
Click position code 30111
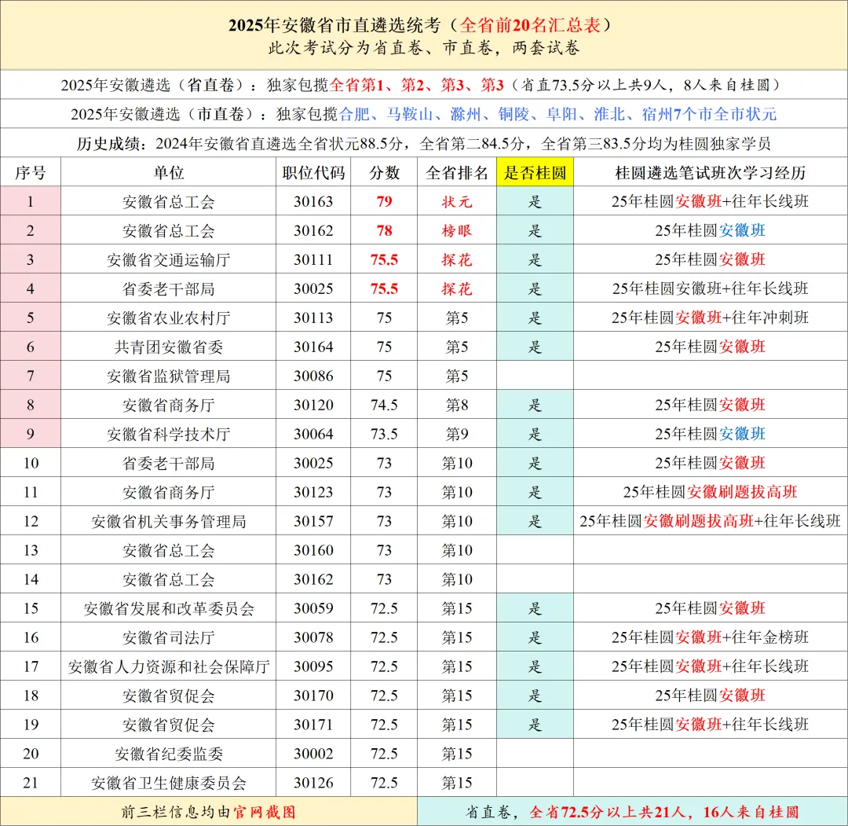[x=313, y=259]
